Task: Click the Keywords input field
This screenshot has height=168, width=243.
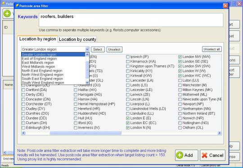Action: coord(131,20)
